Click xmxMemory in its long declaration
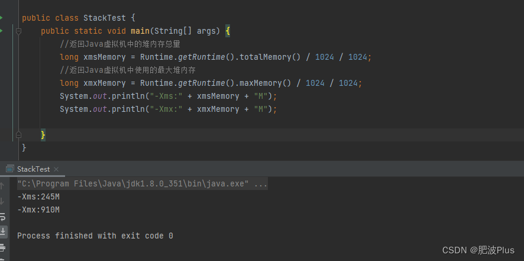This screenshot has height=261, width=524. (x=104, y=83)
